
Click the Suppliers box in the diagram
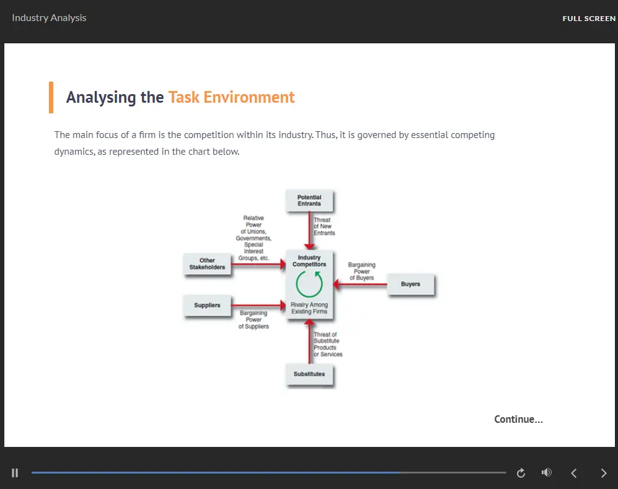click(x=207, y=305)
